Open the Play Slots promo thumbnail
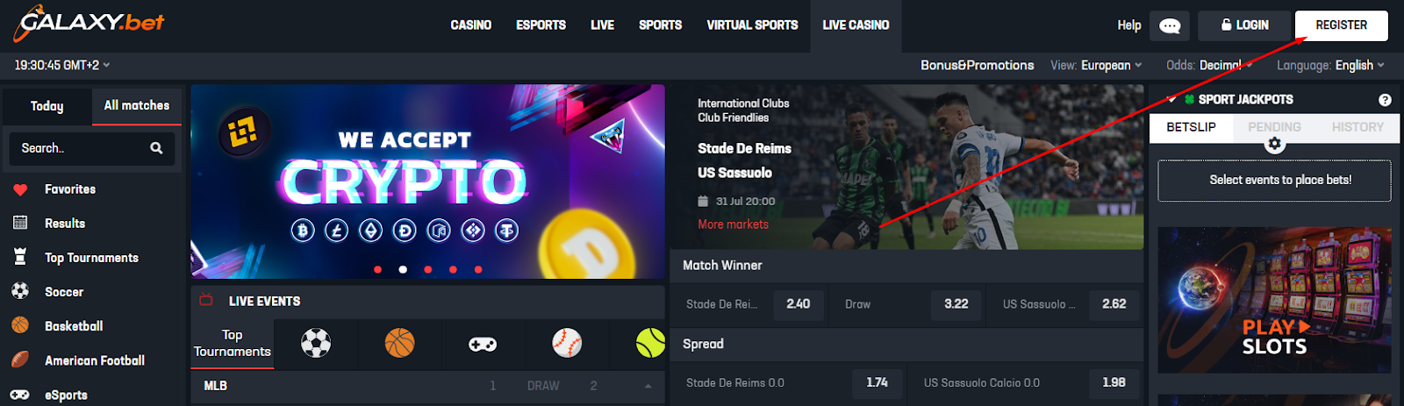The width and height of the screenshot is (1404, 406). (x=1274, y=300)
